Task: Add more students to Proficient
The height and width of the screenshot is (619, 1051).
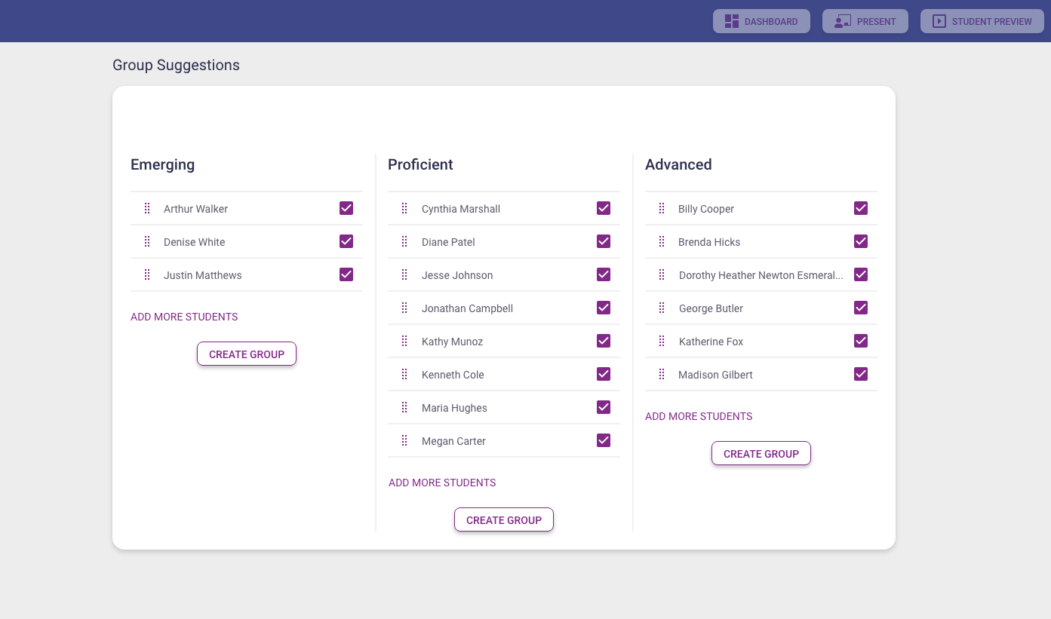Action: pyautogui.click(x=442, y=483)
